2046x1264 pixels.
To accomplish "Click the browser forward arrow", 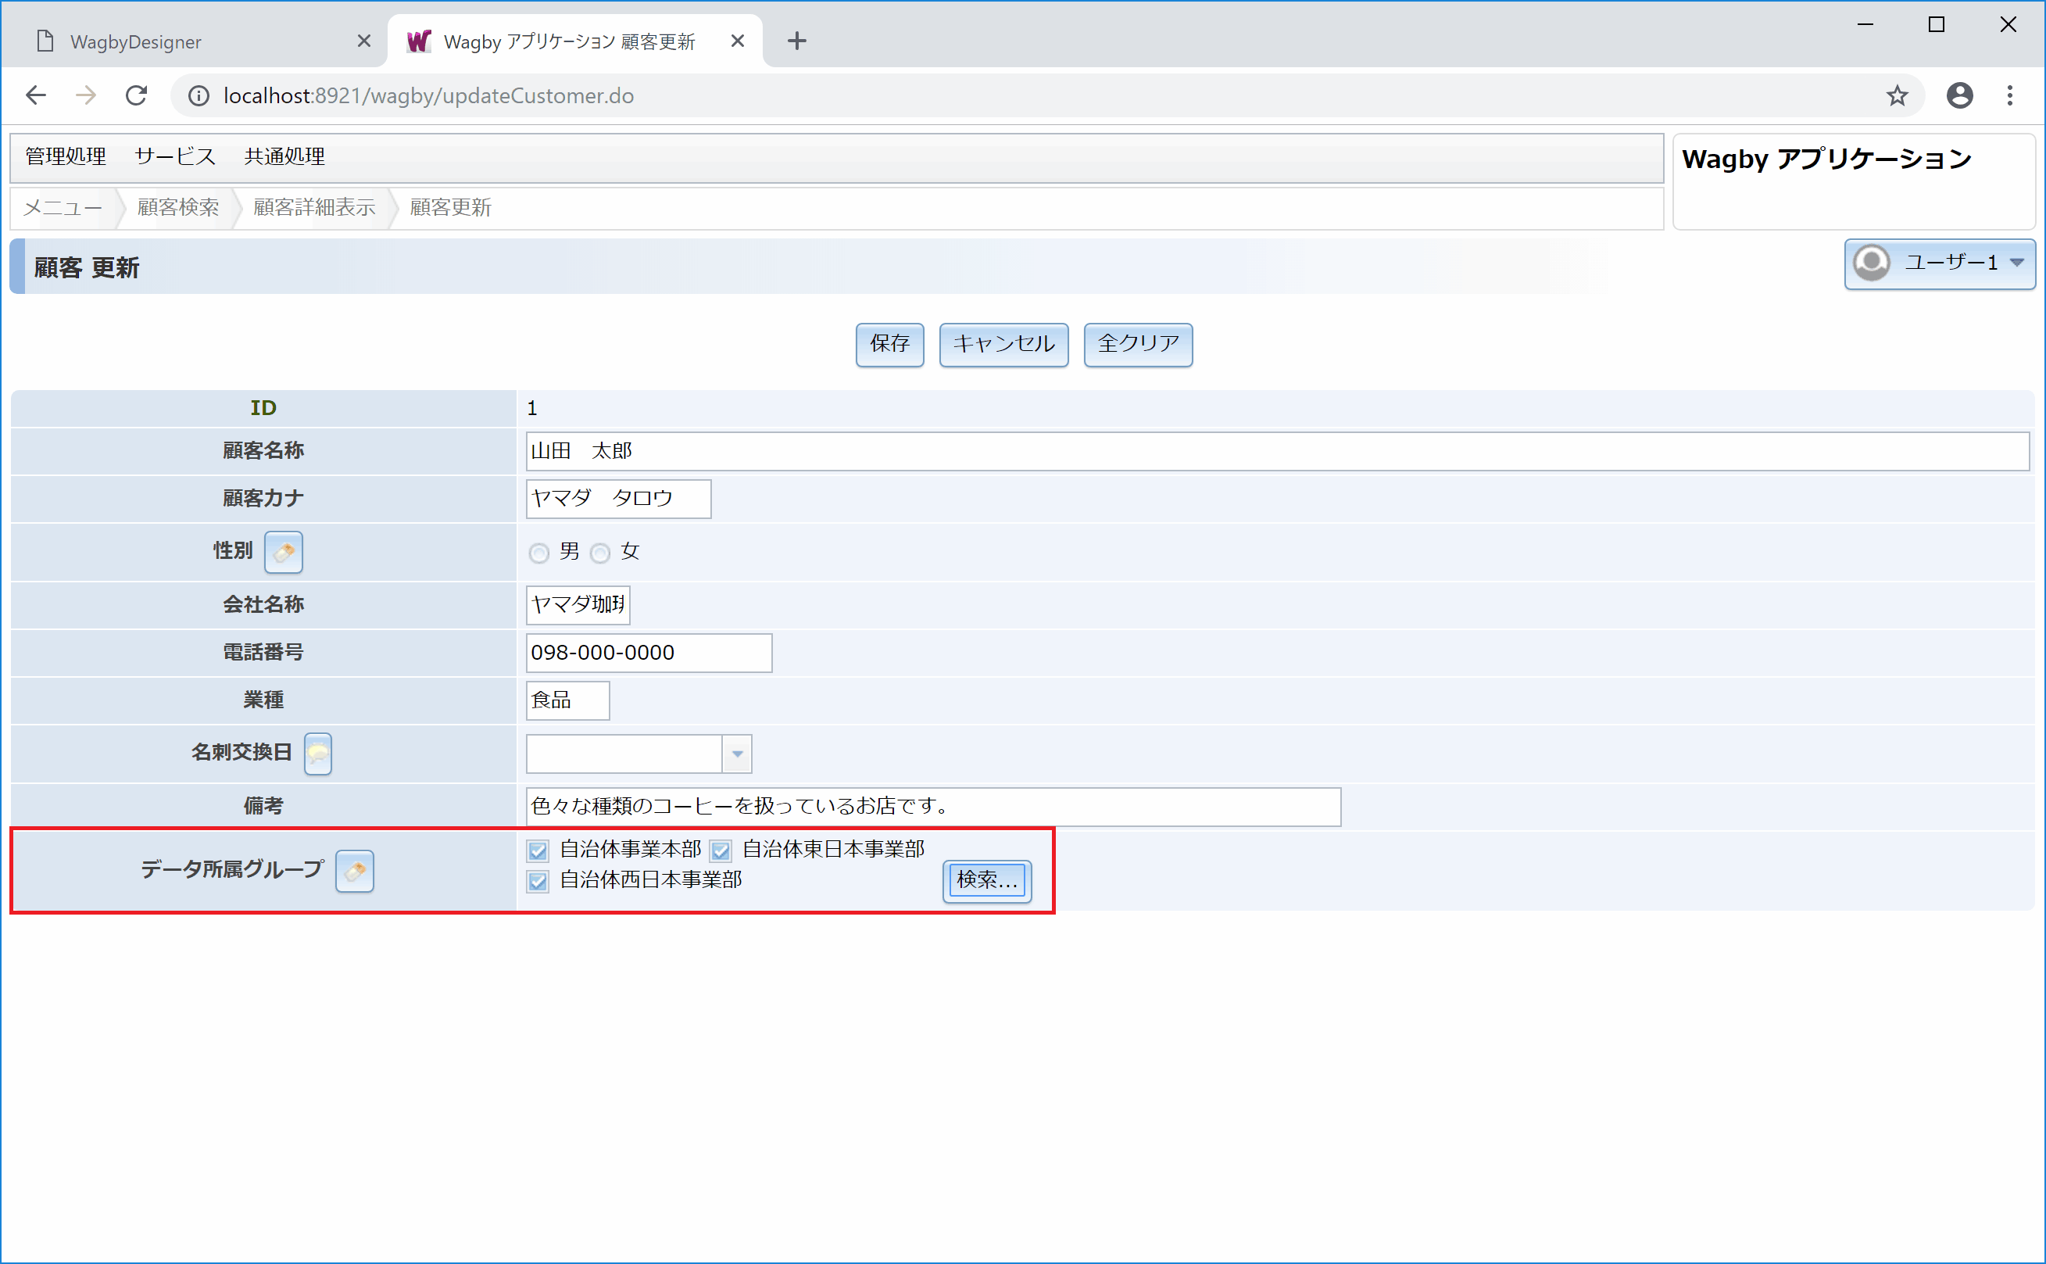I will click(85, 95).
